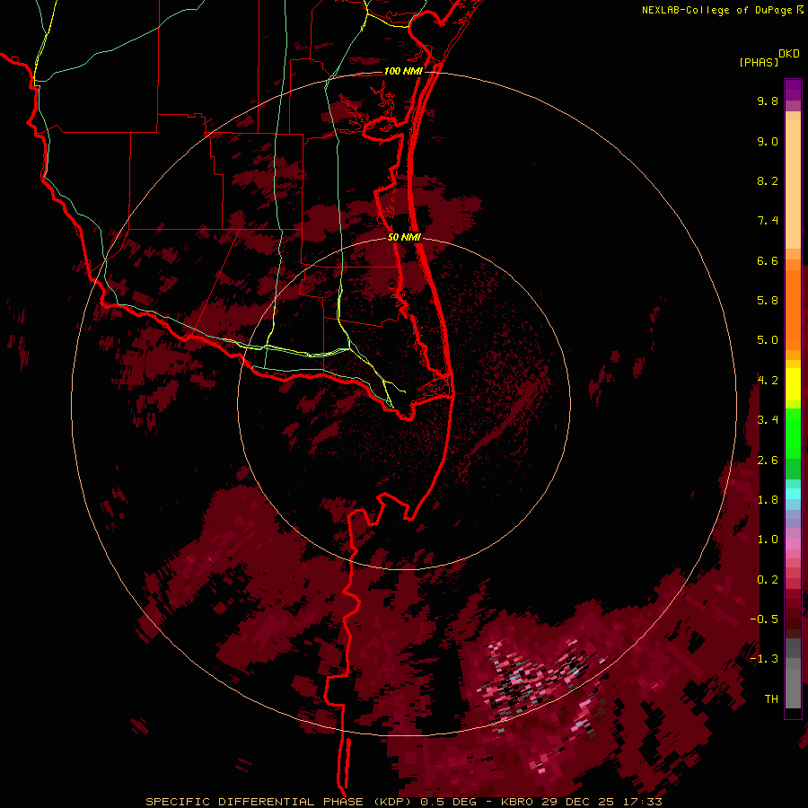
Task: Click the 4.2 scale value
Action: pyautogui.click(x=768, y=381)
